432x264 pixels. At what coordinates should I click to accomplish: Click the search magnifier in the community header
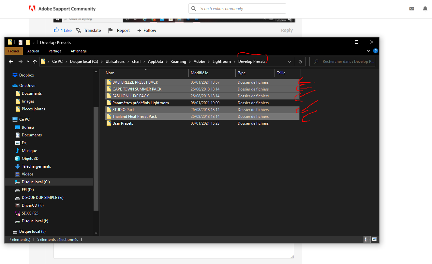click(x=194, y=8)
